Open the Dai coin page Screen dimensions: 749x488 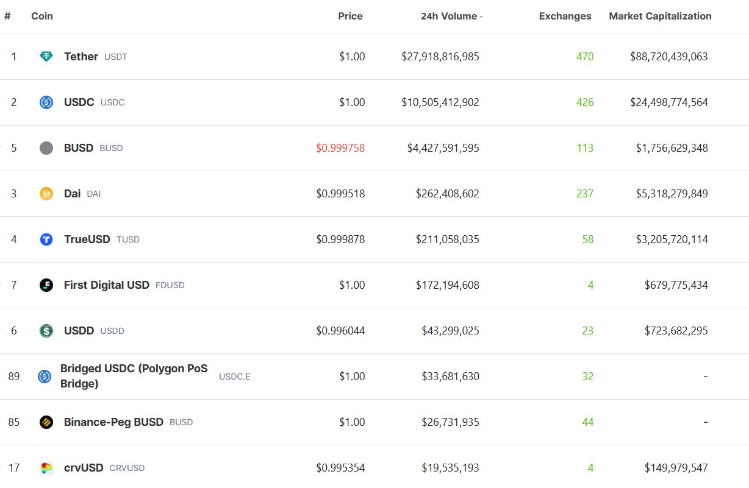tap(72, 194)
